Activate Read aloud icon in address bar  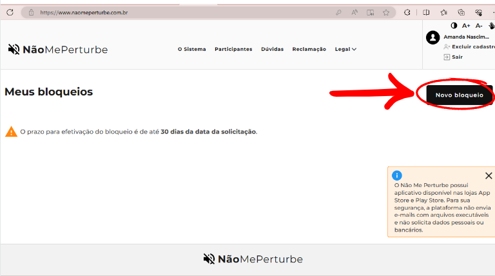[354, 13]
